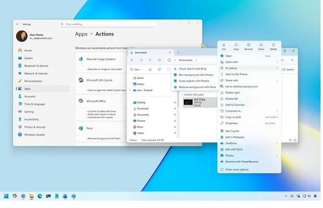
Task: Choose Edit with Paint
Action: pyautogui.click(x=249, y=149)
